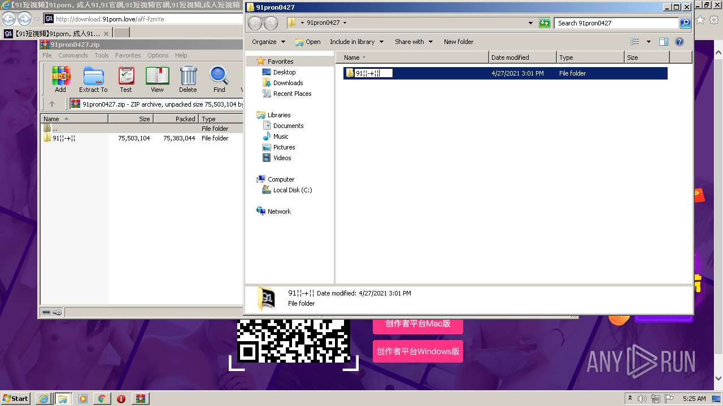
Task: Open the File menu in WinRAR
Action: (x=47, y=55)
